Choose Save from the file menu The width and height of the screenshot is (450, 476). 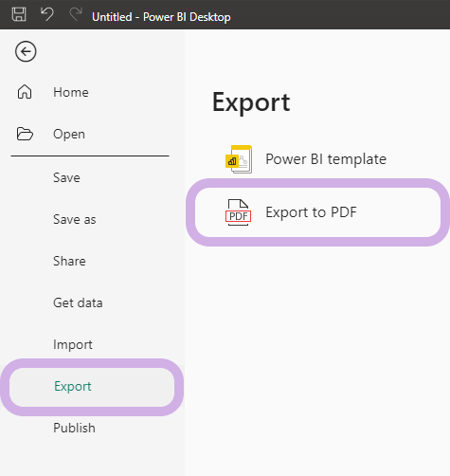tap(66, 177)
